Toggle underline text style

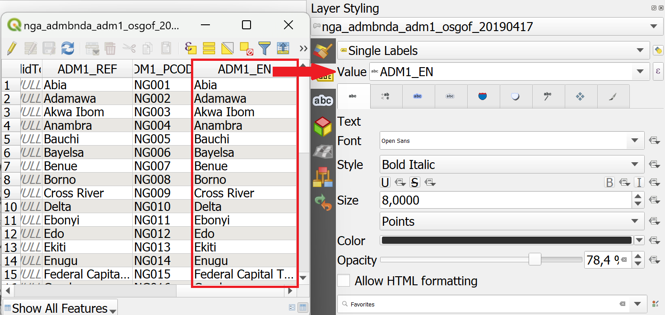(x=385, y=182)
